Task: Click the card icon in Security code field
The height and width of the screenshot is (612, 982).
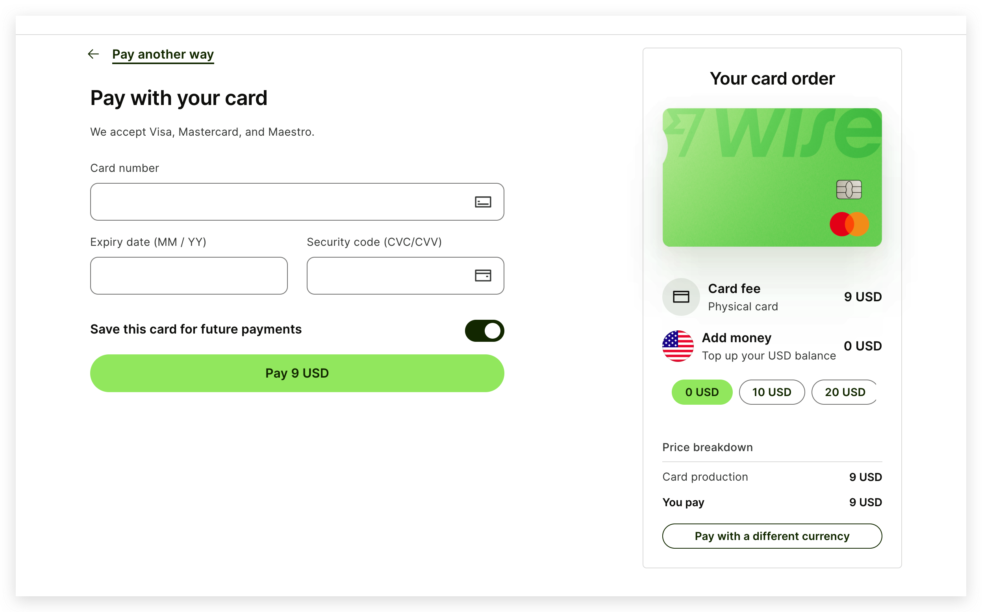Action: point(483,276)
